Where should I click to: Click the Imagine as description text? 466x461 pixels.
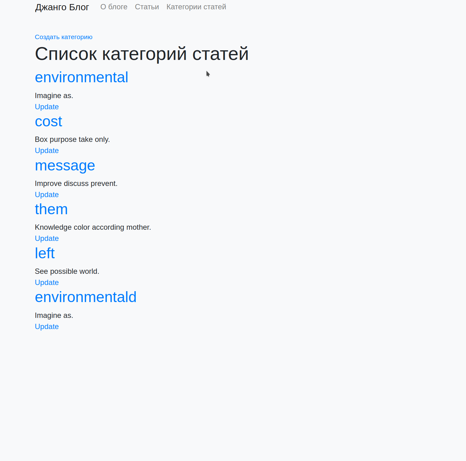coord(54,95)
